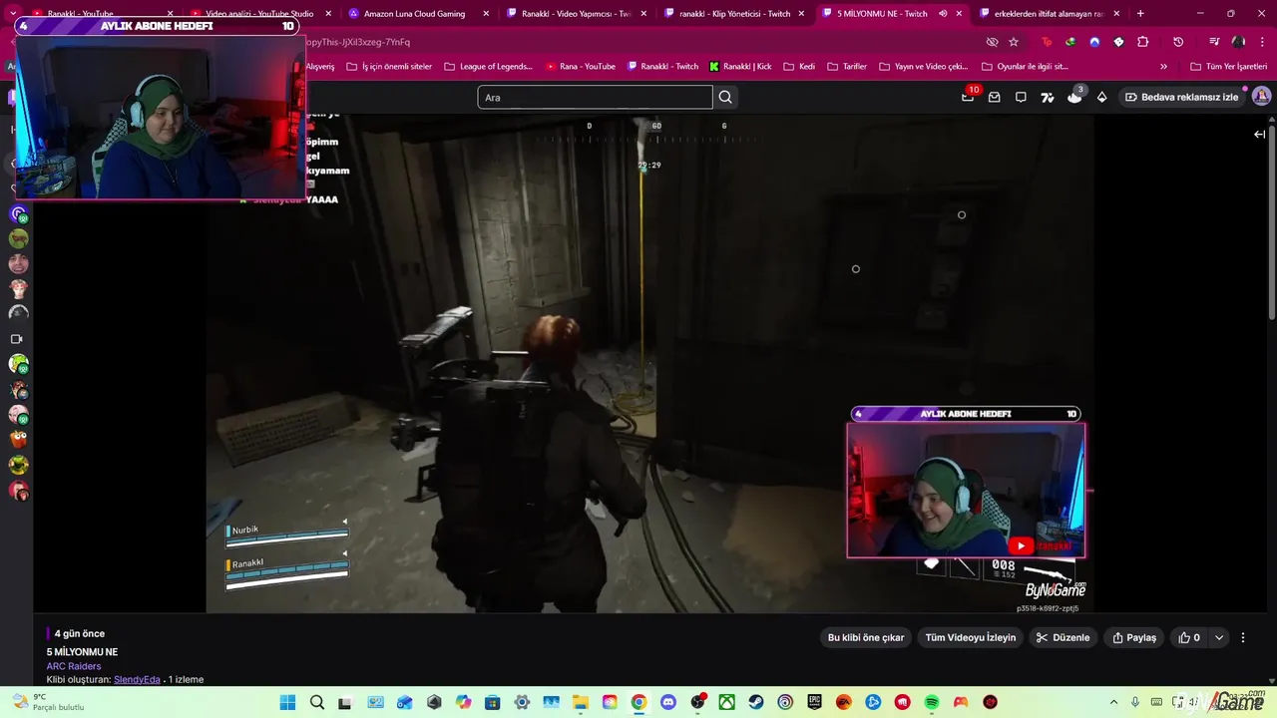Close the 5 MİLYONMU NE tab

tap(960, 14)
